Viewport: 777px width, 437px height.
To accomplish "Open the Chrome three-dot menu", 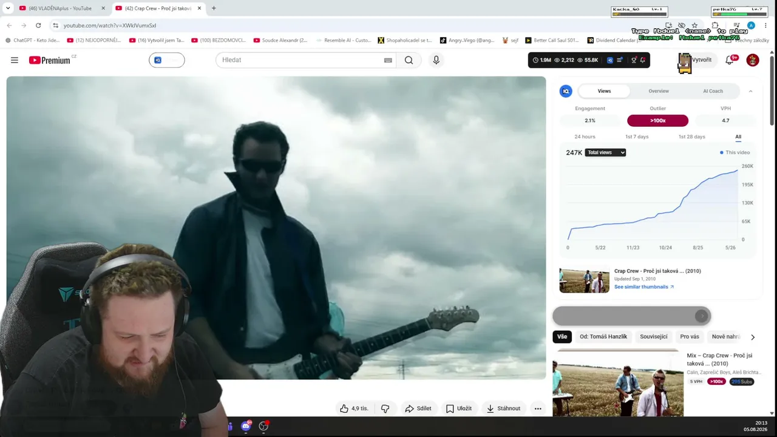I will pyautogui.click(x=765, y=25).
